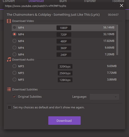The image size is (129, 137).
Task: Click the 00:04:07 duration text
Action: pyautogui.click(x=113, y=15)
